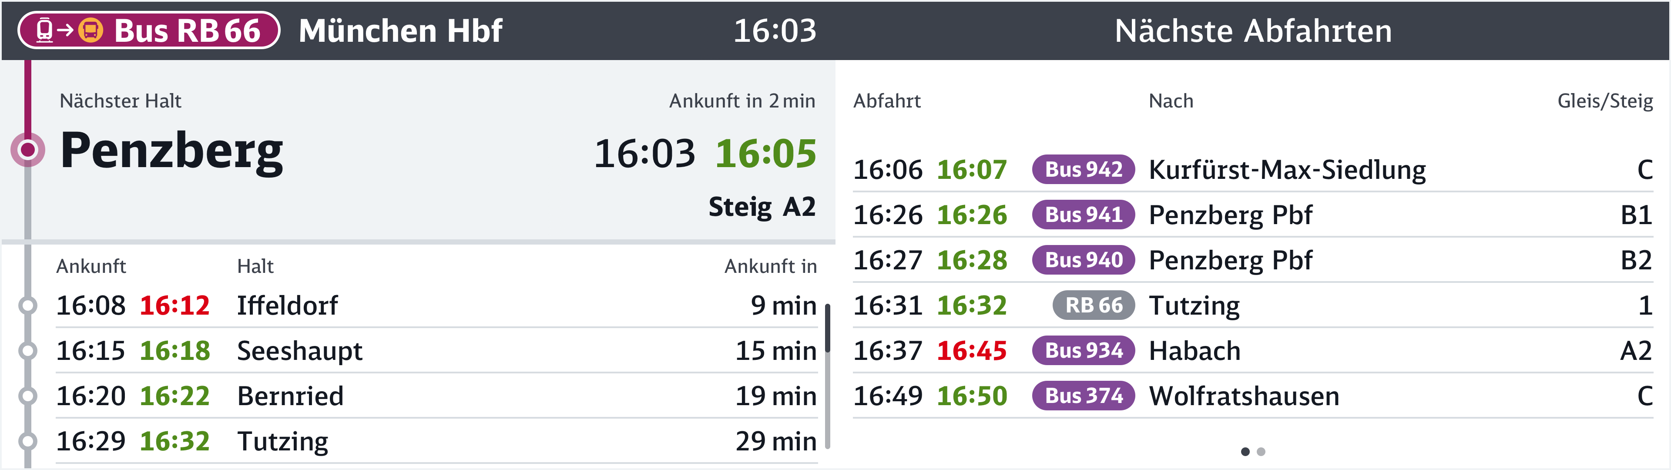
Task: Click the Bus 374 line badge
Action: click(1083, 396)
